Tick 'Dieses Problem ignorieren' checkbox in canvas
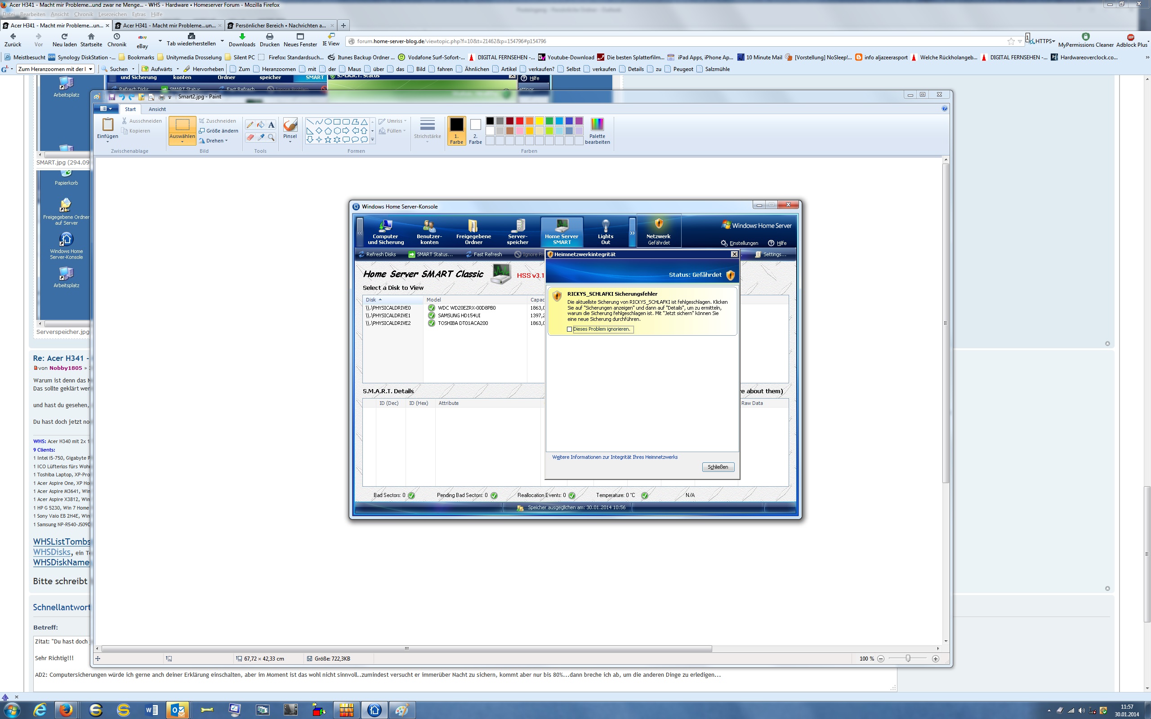Viewport: 1151px width, 719px height. point(569,329)
